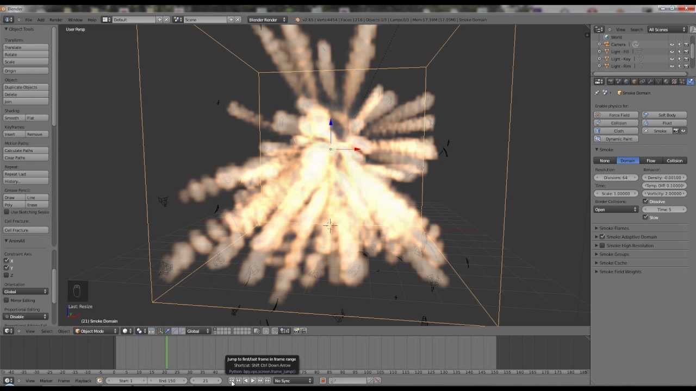
Task: Toggle Use Sketching Sessions checkbox
Action: coord(7,212)
